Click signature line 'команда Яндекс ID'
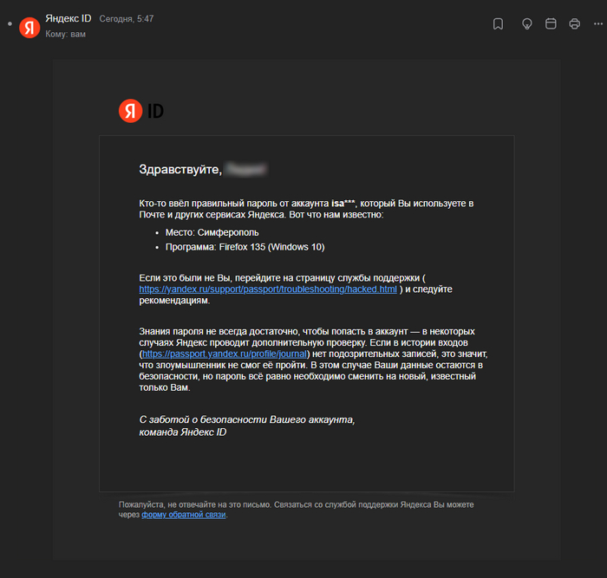 pyautogui.click(x=183, y=432)
